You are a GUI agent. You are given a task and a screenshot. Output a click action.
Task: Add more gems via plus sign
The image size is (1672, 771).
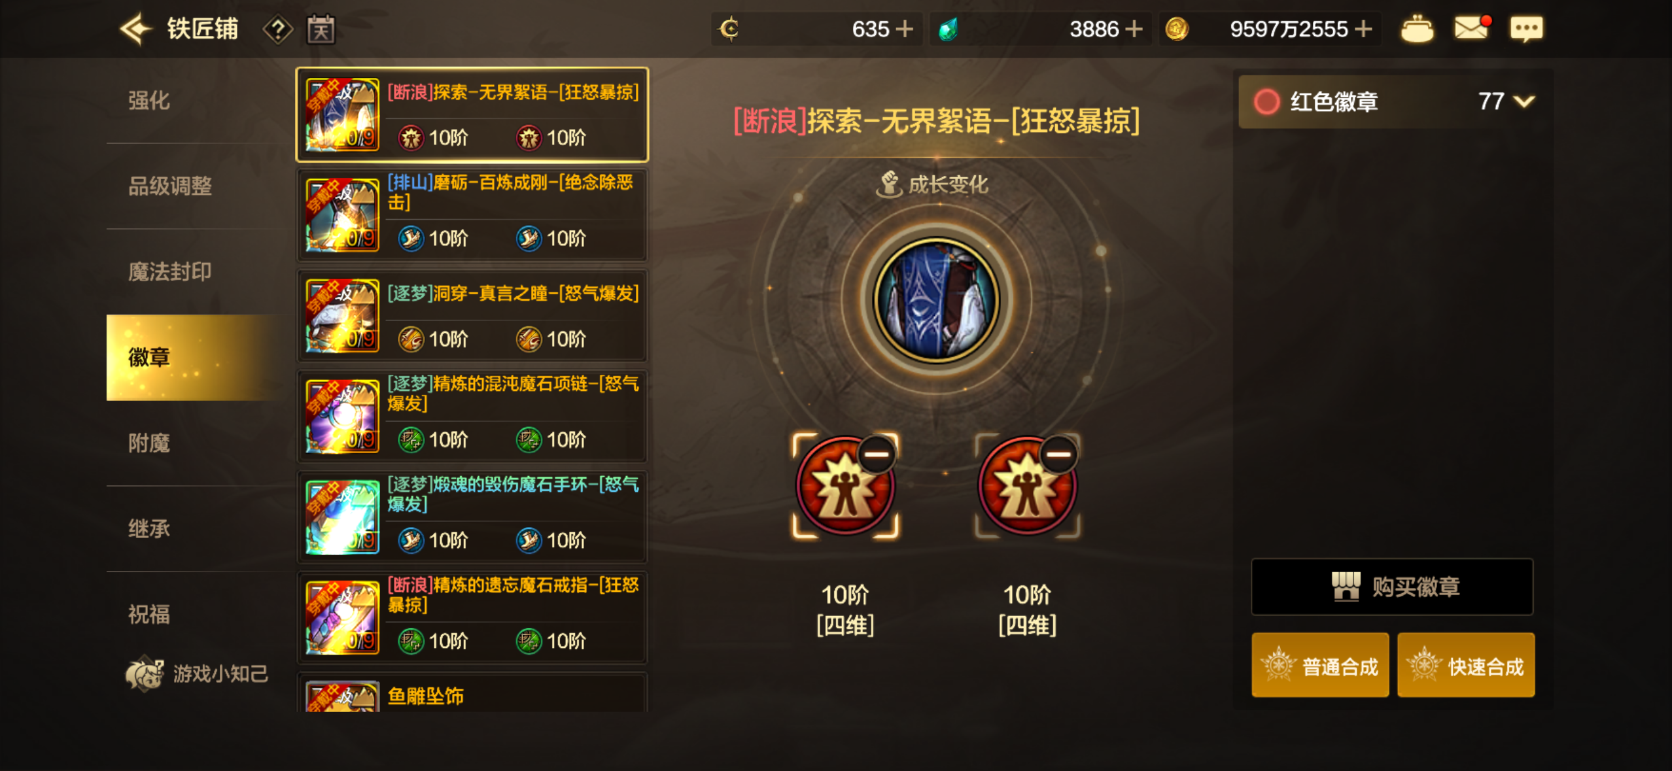pyautogui.click(x=1134, y=29)
